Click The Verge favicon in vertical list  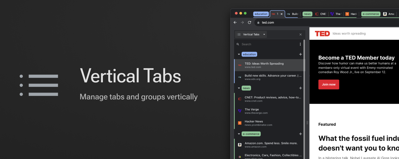[240, 111]
